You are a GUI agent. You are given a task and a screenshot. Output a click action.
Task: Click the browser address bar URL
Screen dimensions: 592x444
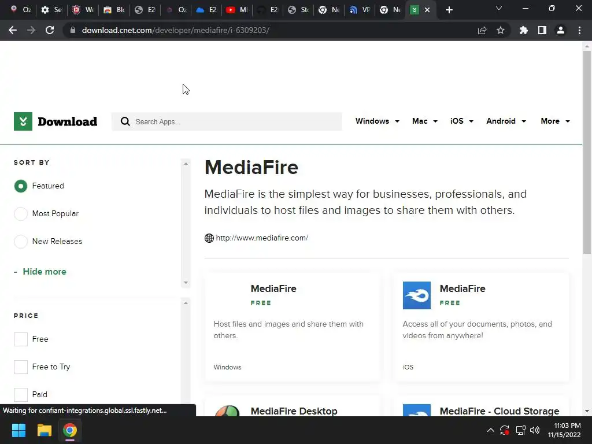[176, 30]
